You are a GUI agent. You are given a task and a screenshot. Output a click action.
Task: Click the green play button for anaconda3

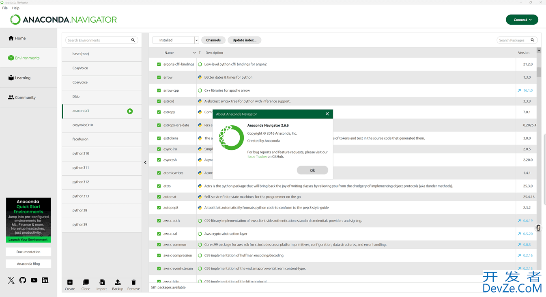[130, 111]
